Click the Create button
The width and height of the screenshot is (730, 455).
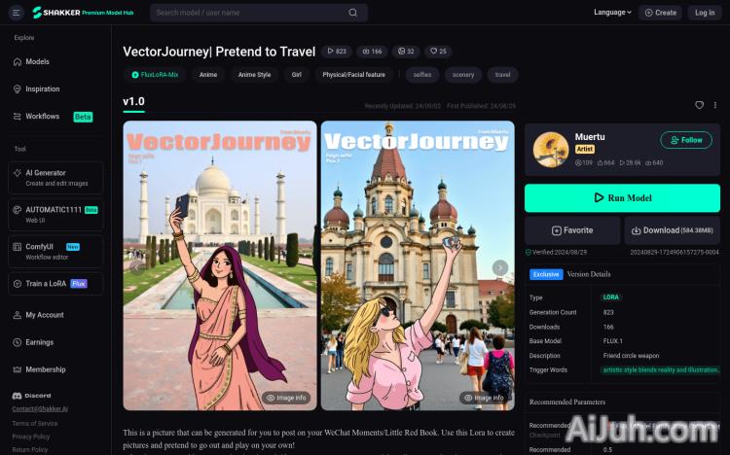point(660,13)
